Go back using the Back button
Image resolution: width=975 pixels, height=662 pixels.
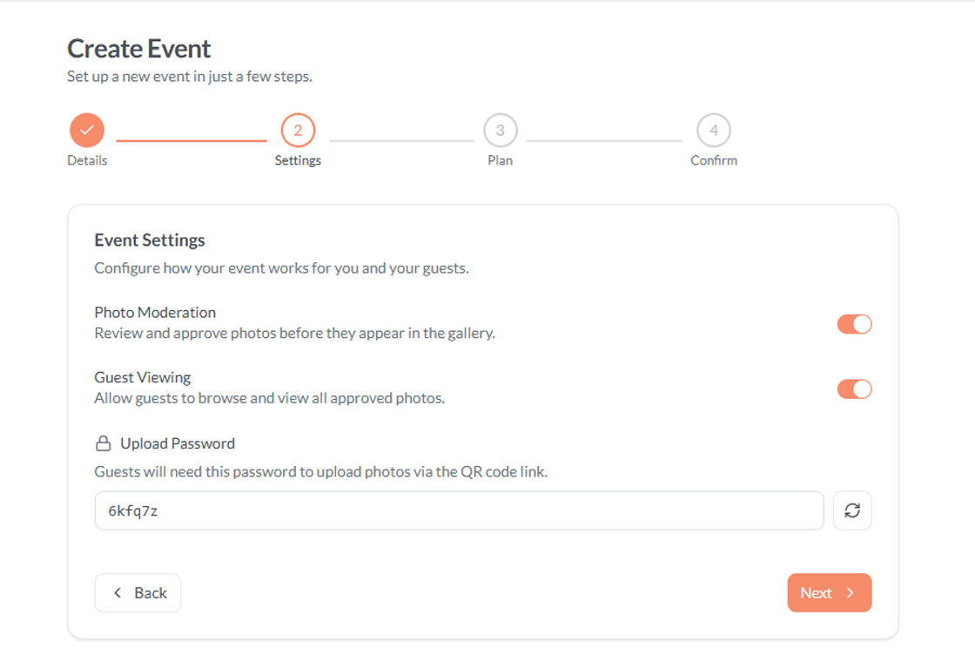coord(138,592)
